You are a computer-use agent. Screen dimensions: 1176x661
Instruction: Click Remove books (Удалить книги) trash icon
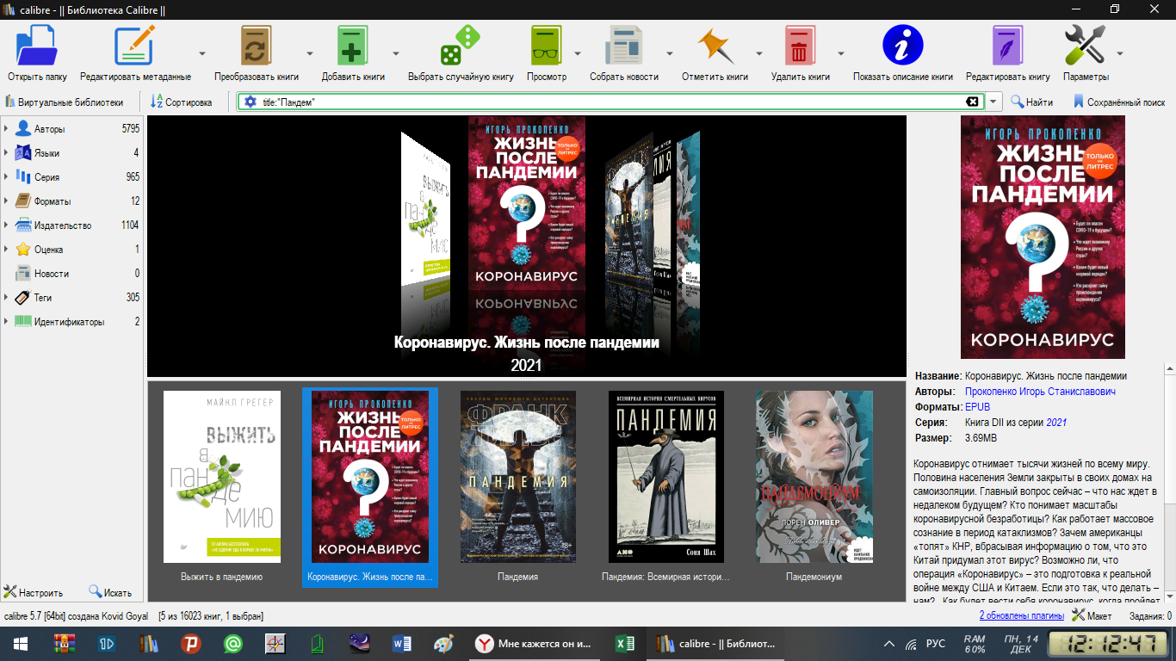[800, 45]
